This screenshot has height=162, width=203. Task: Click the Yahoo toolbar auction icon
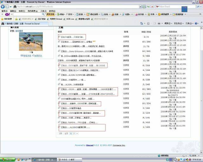[113, 14]
